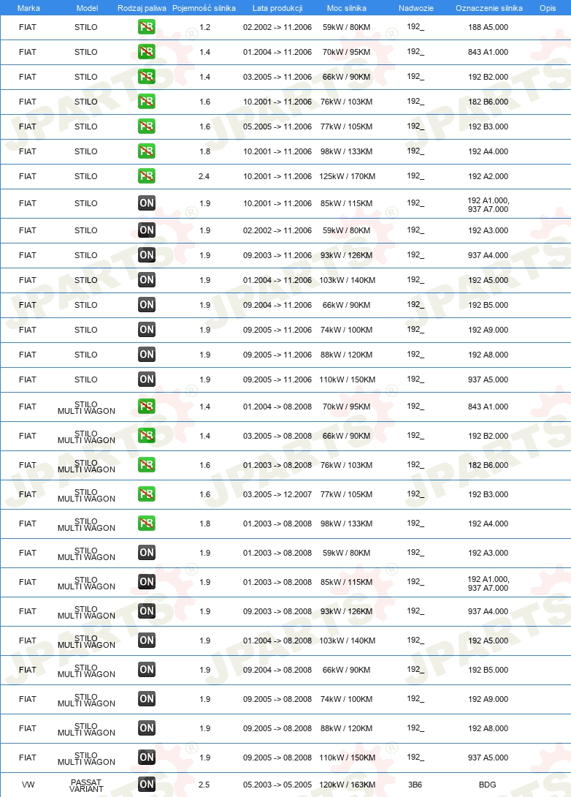Screen dimensions: 571x797
Task: Click the 'Pojemność silnika' column header
Action: point(204,8)
